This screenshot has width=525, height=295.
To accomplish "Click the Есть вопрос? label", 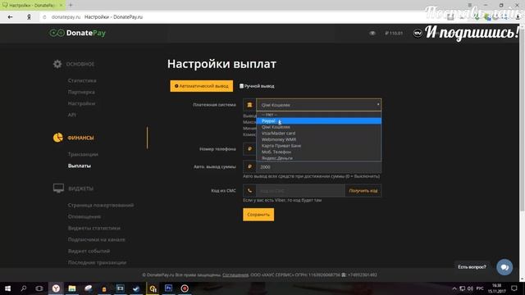I will coord(472,267).
